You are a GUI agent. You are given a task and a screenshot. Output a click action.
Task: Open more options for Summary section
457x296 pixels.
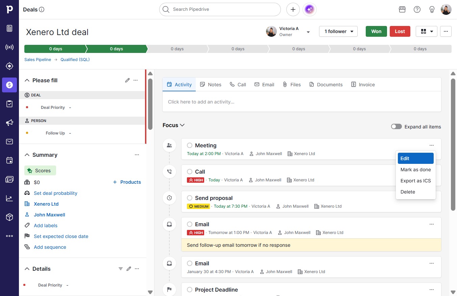click(137, 155)
